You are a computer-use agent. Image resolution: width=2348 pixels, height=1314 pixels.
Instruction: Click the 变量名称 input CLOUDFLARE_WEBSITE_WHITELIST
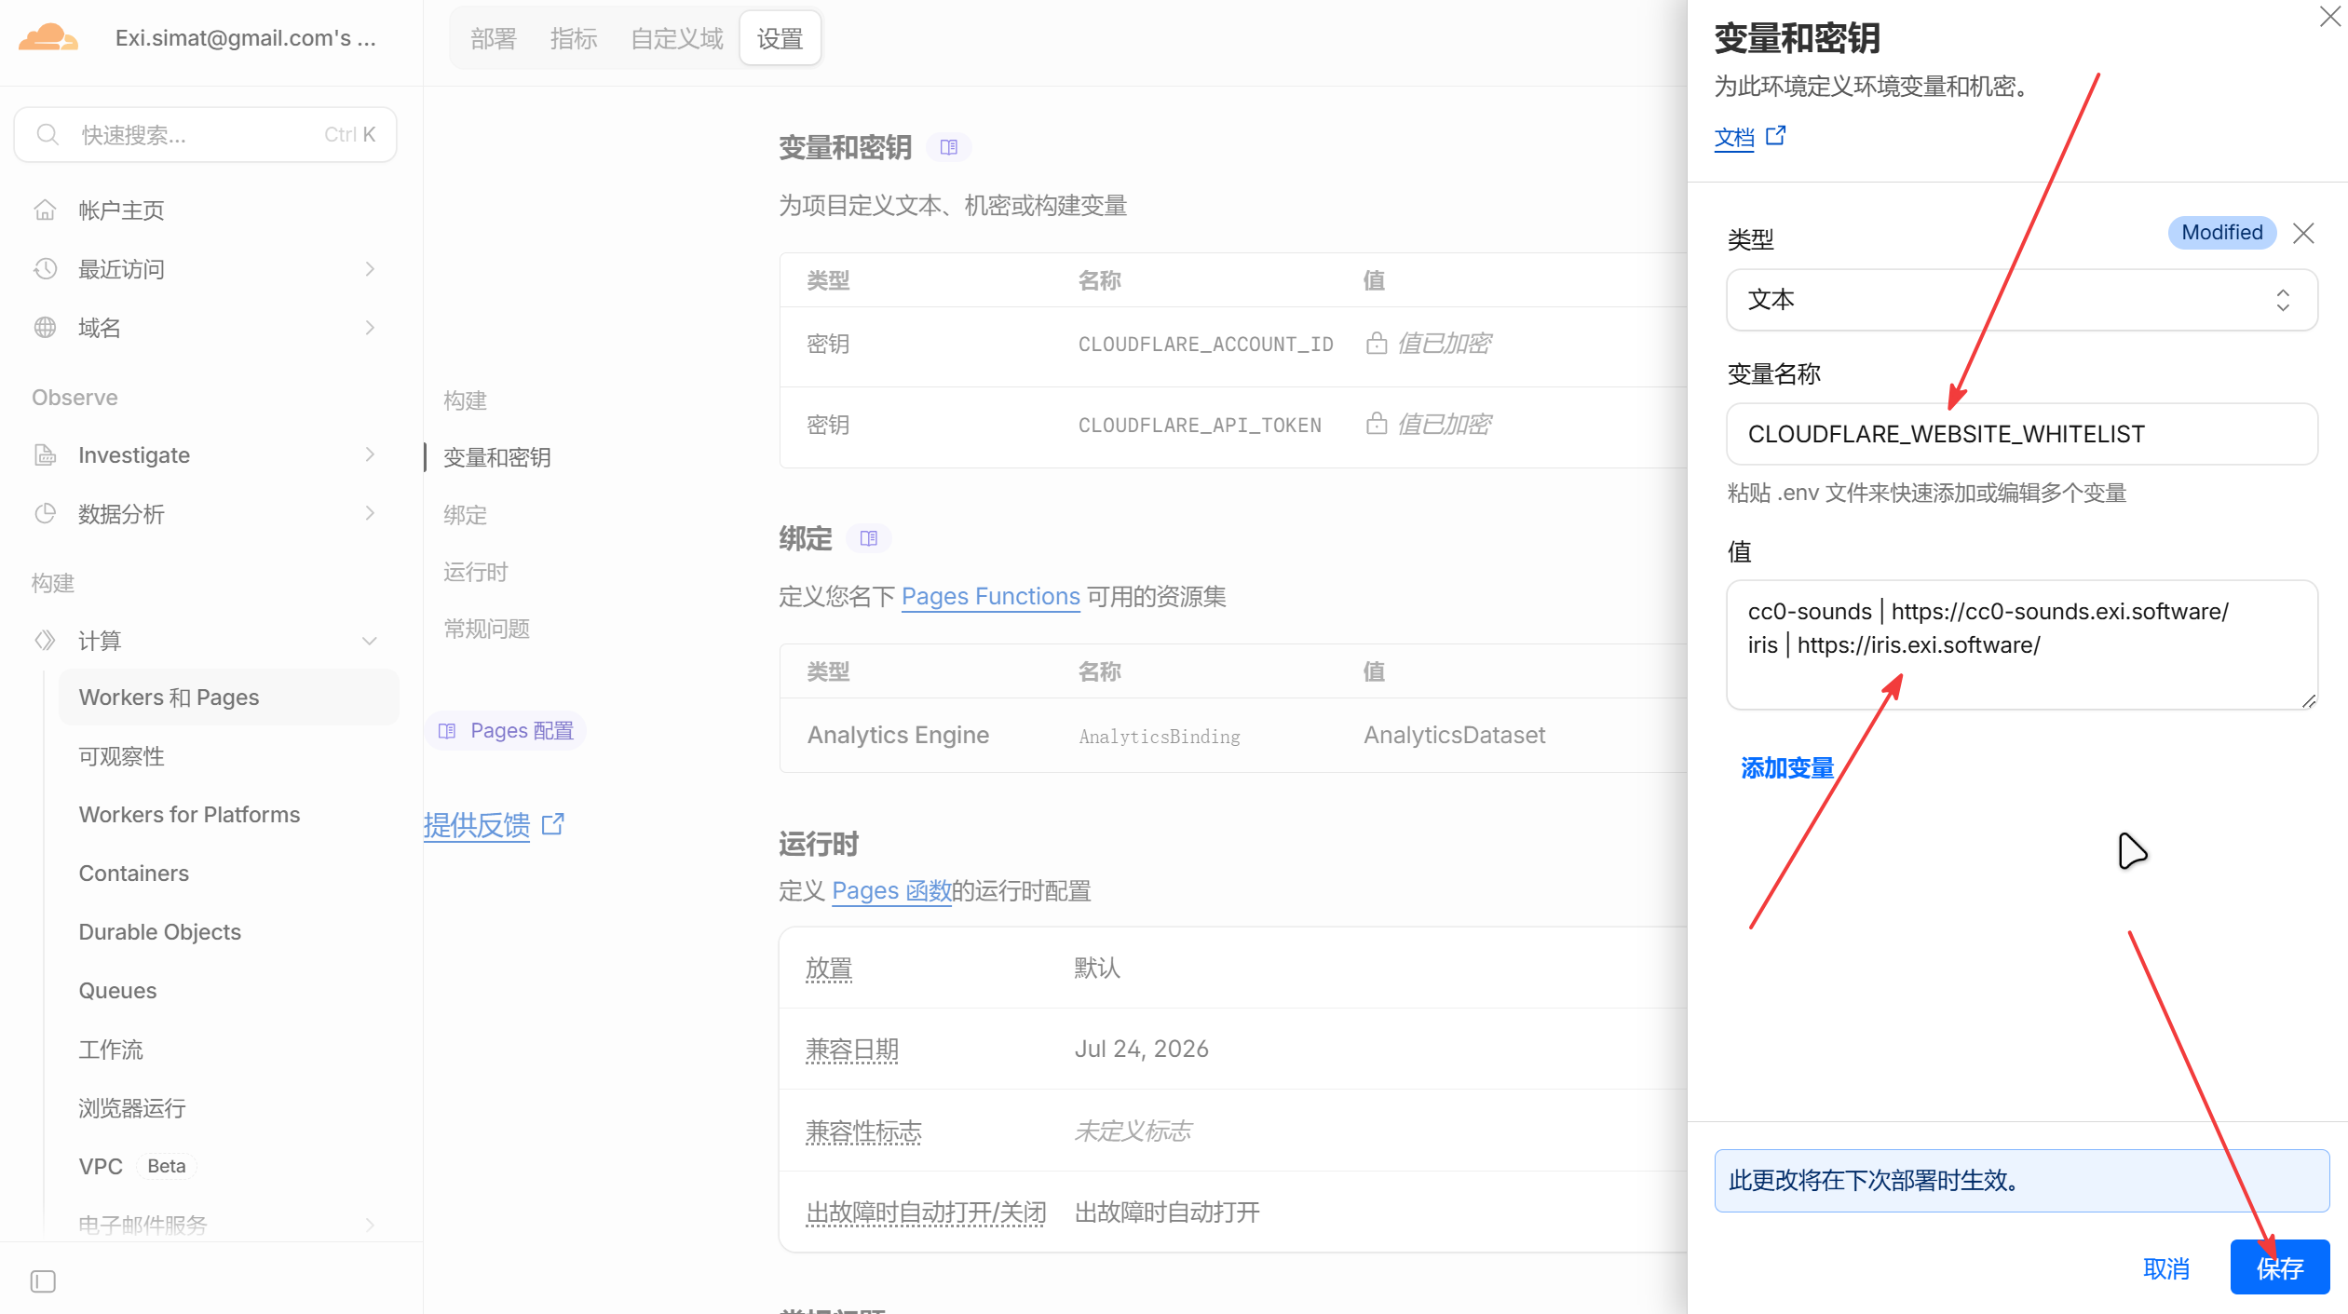pos(2022,434)
